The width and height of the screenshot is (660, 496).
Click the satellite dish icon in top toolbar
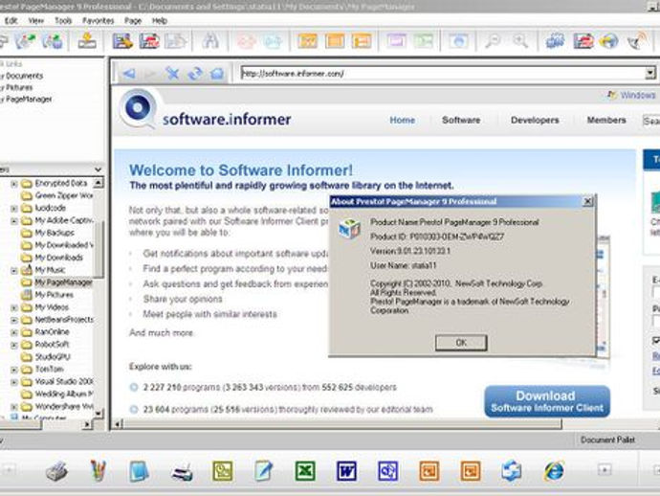(637, 40)
